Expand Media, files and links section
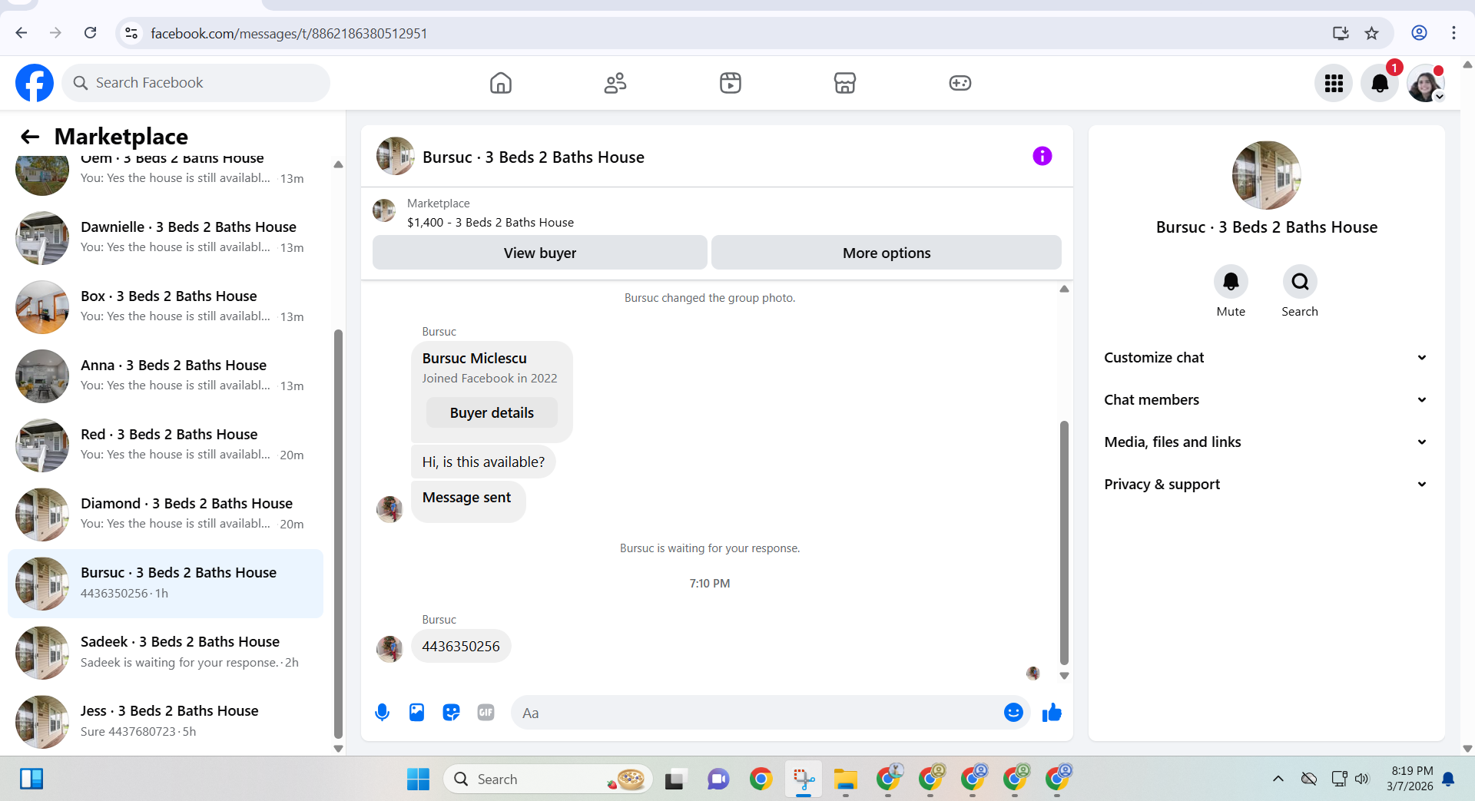Screen dimensions: 1475x801 1266,442
